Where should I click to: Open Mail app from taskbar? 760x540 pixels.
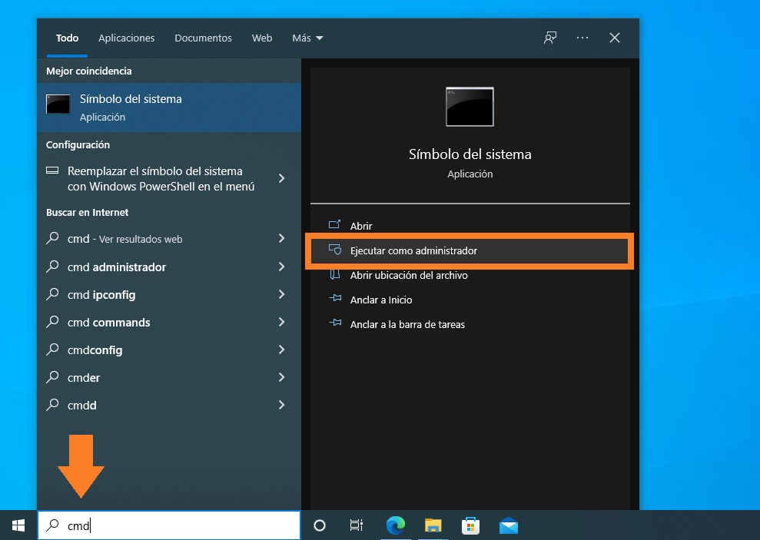coord(508,525)
